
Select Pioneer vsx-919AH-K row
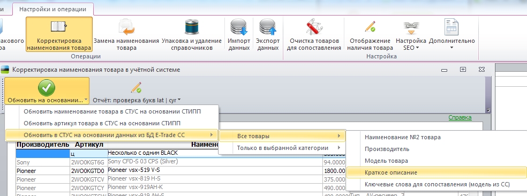[215, 187]
